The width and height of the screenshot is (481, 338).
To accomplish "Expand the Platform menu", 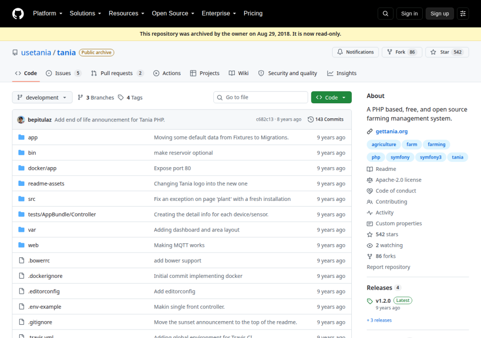I will [x=47, y=13].
